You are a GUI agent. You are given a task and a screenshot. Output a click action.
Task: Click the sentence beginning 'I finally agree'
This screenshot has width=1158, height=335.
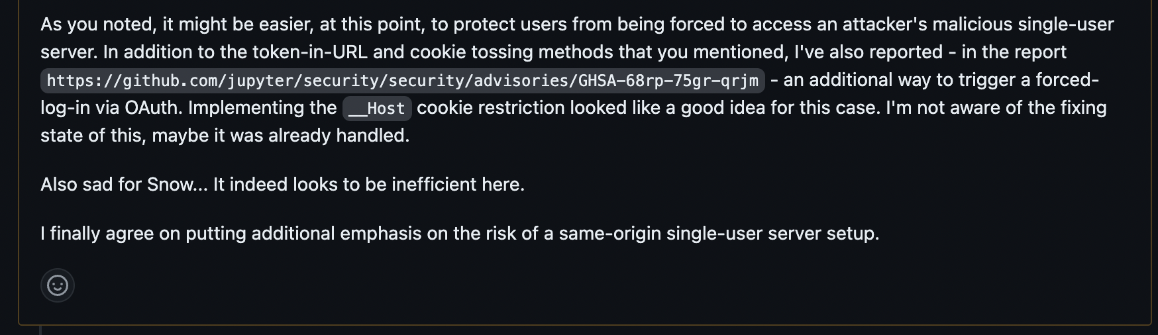460,233
